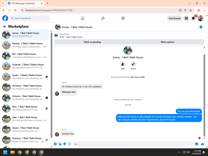Screen dimensions: 208x156
Task: Open Alyssa - 1 Bed 1 Bath House chat
Action: pos(25,129)
